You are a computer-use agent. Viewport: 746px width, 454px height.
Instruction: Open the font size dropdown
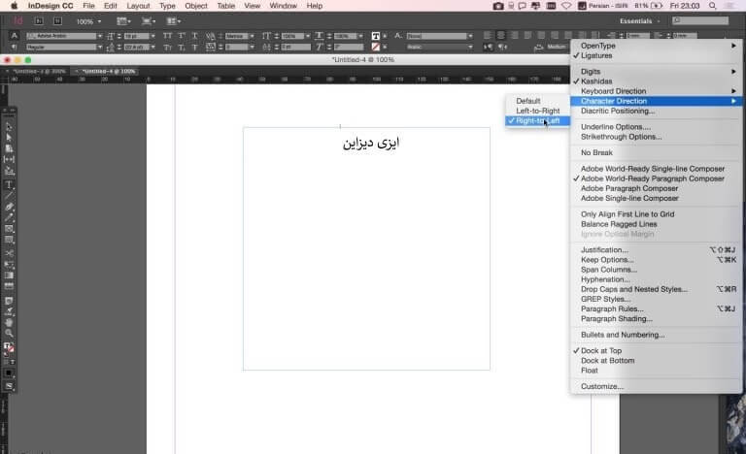153,36
